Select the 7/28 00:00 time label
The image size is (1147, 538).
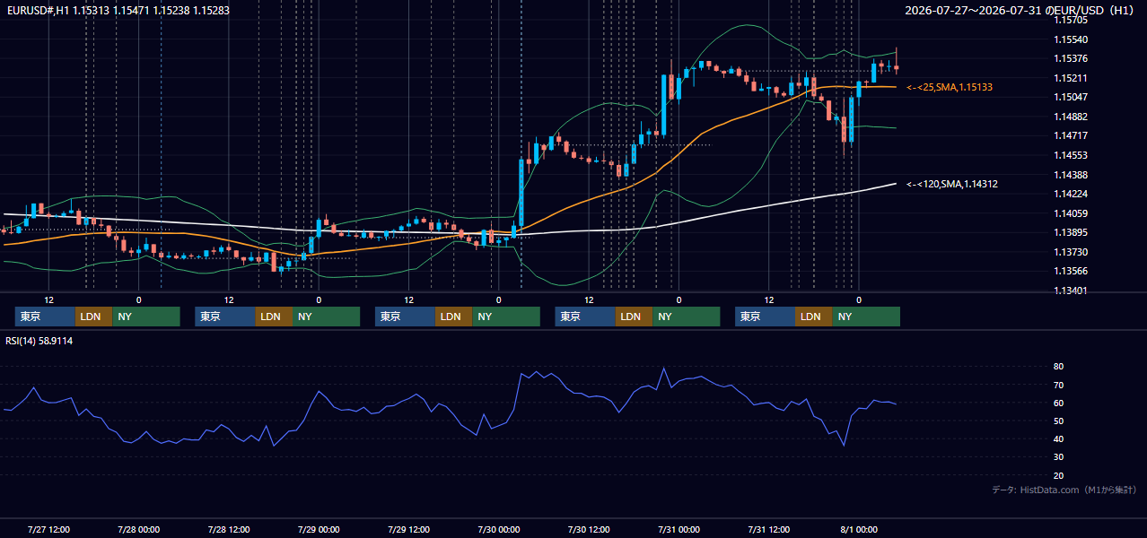[x=138, y=529]
